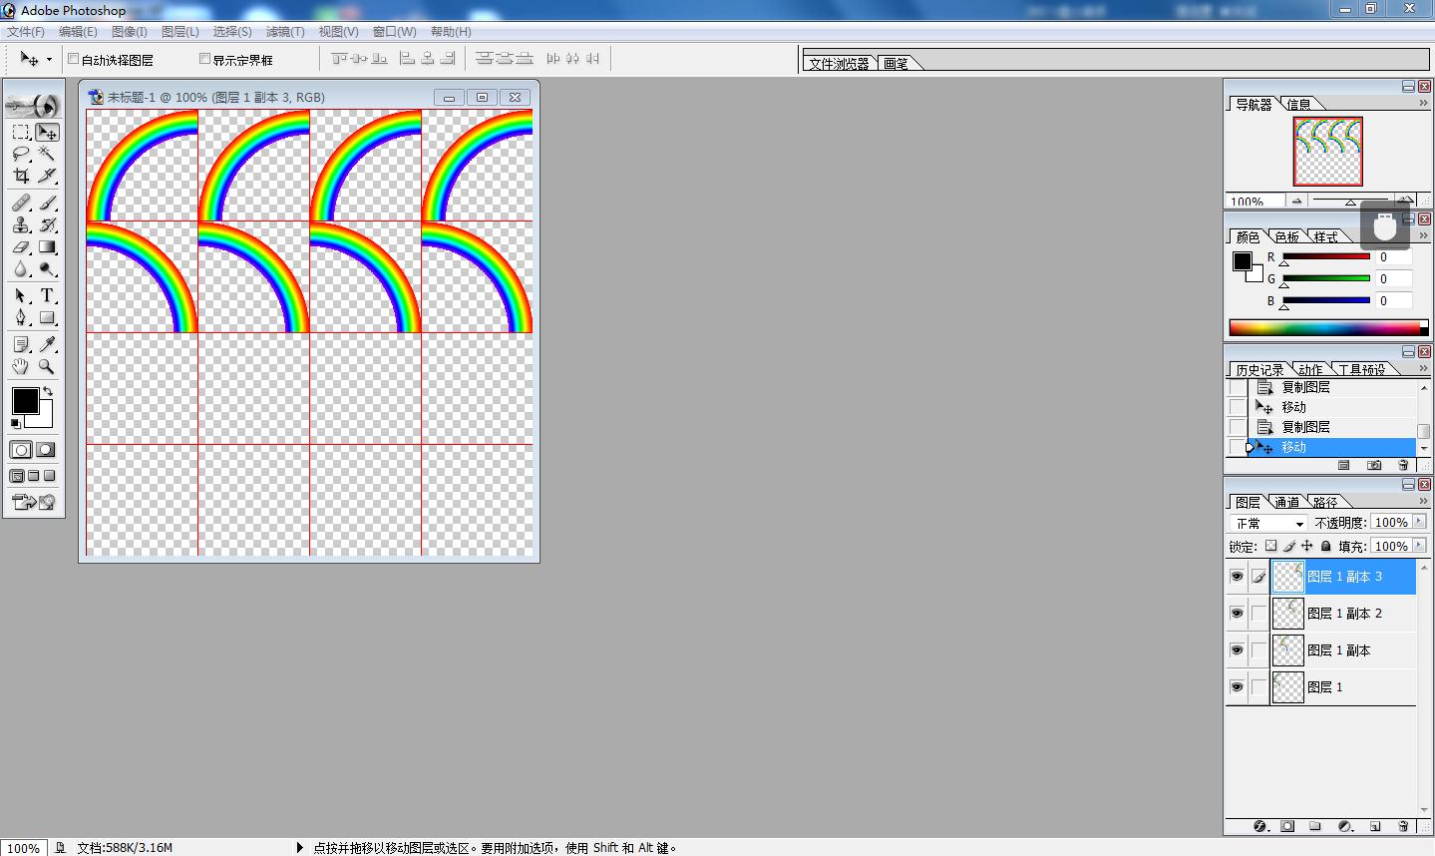The width and height of the screenshot is (1435, 856).
Task: Toggle visibility eye of layer 图层 1
Action: click(x=1237, y=687)
